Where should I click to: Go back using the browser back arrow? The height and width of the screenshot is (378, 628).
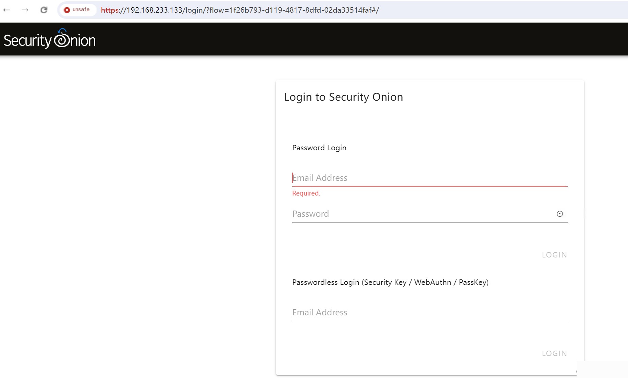7,10
